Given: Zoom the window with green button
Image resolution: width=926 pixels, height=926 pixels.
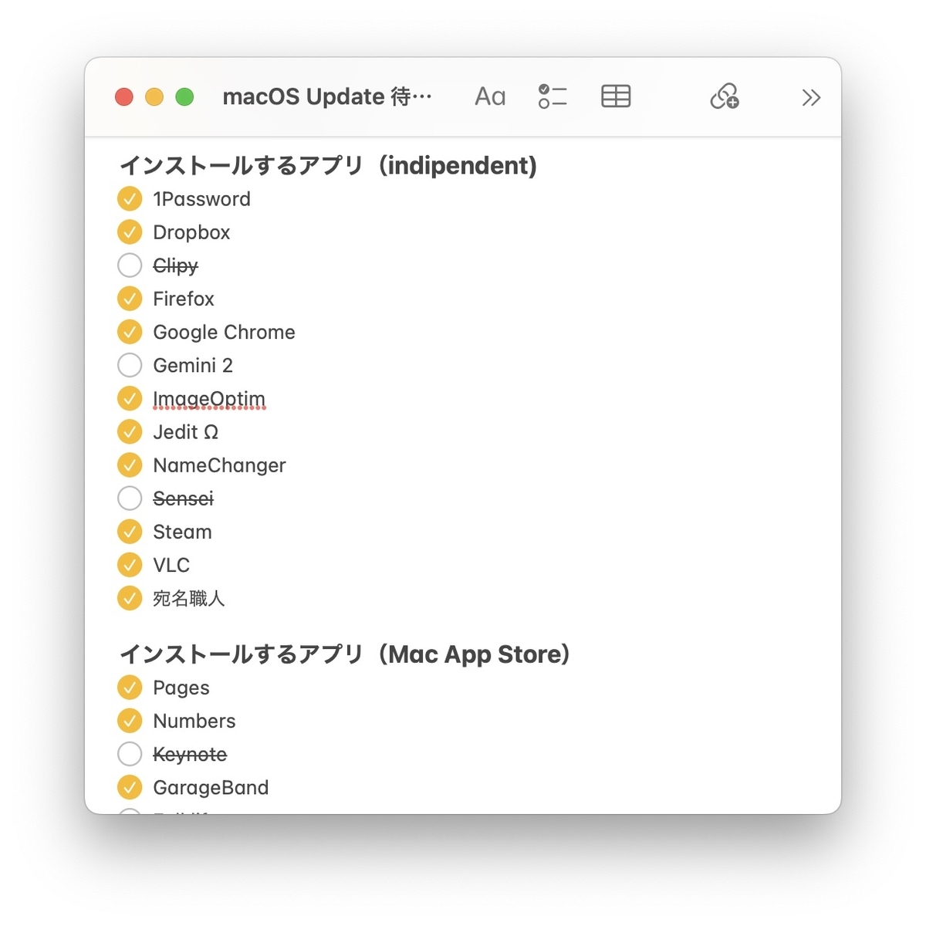Looking at the screenshot, I should coord(184,97).
